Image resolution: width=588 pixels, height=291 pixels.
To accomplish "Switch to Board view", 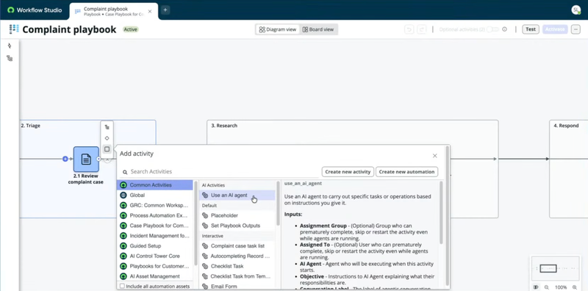I will [318, 29].
